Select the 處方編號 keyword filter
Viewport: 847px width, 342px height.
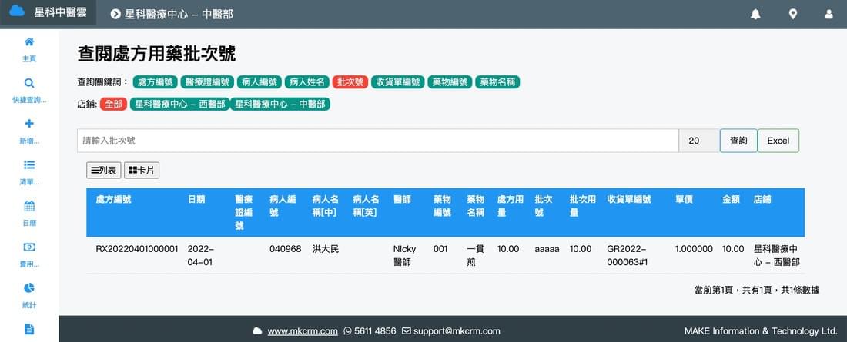click(x=156, y=81)
